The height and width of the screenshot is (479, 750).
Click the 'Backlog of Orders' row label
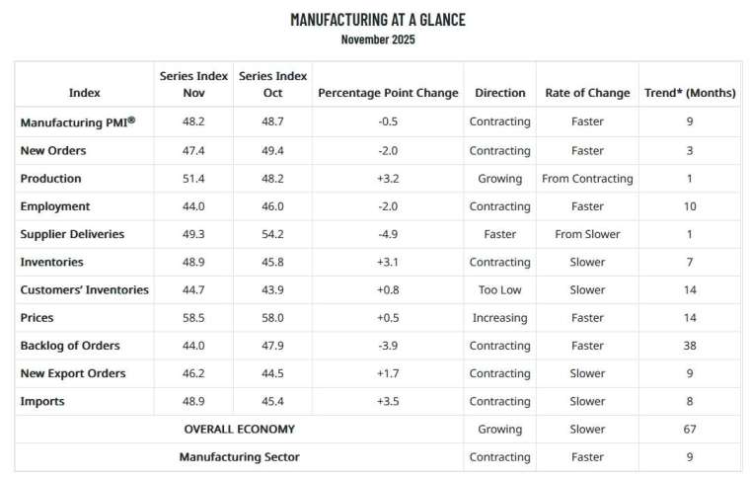[70, 345]
